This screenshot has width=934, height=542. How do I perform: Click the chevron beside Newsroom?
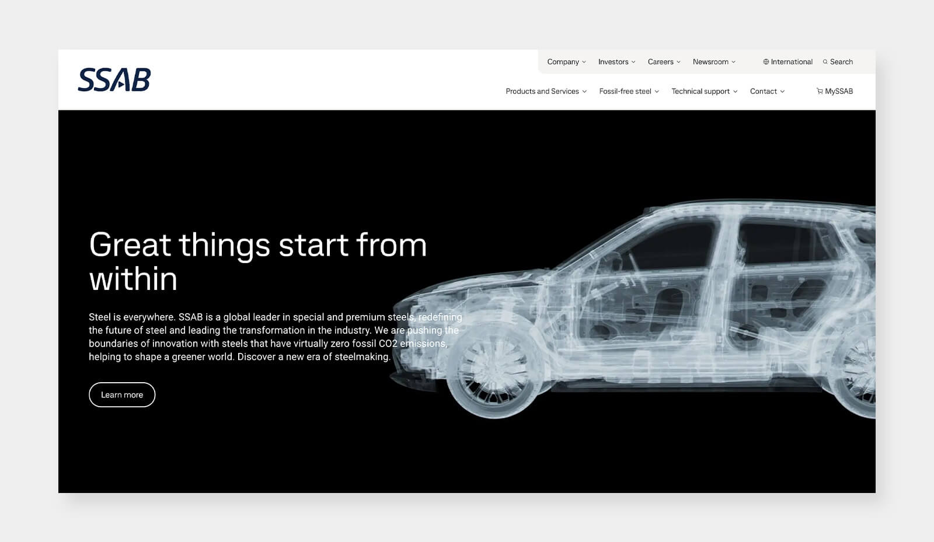(x=734, y=62)
